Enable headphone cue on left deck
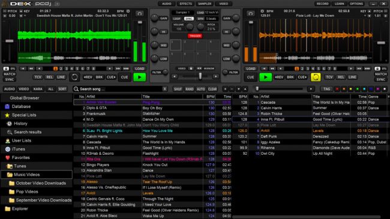This screenshot has height=219, width=390. coord(140,13)
